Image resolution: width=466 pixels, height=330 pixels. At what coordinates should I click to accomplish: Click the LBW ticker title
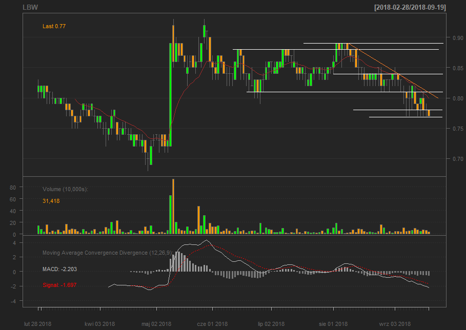pos(30,7)
